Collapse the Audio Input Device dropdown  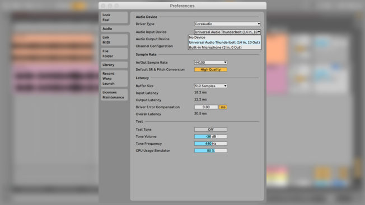[x=227, y=32]
